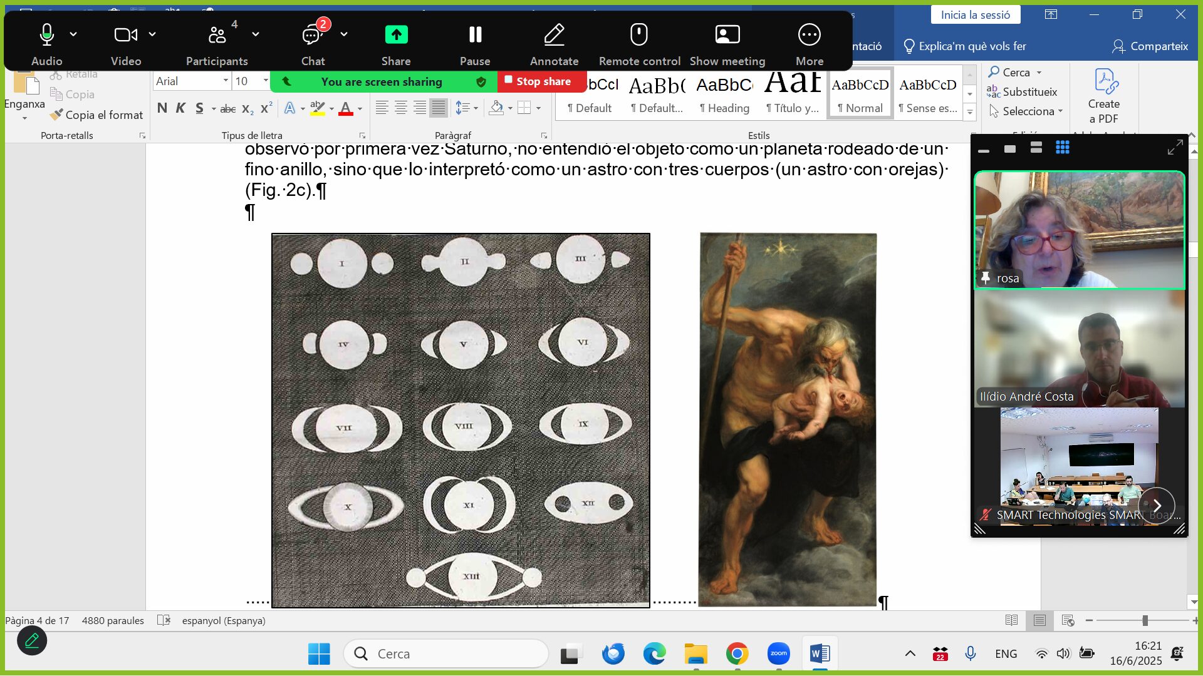Image resolution: width=1203 pixels, height=676 pixels.
Task: Click Substitueix replace button
Action: tap(1022, 91)
